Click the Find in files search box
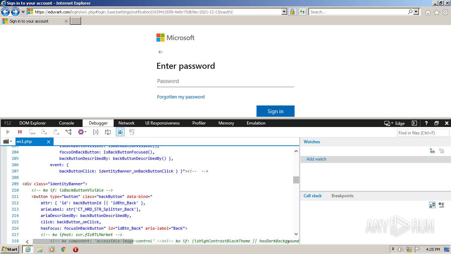Image resolution: width=451 pixels, height=254 pixels. point(423,133)
